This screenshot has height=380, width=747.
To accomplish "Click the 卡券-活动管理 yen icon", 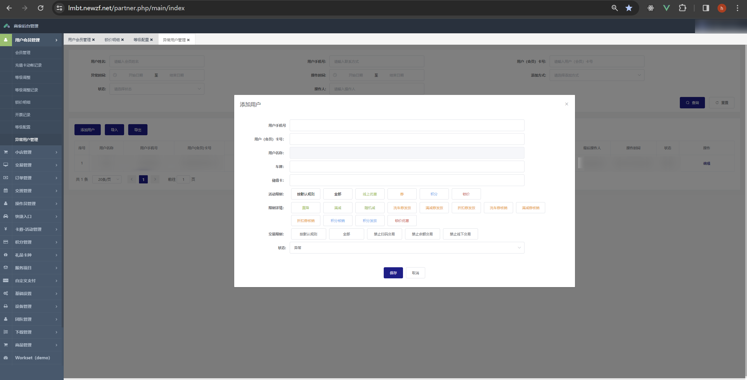I will [x=6, y=229].
